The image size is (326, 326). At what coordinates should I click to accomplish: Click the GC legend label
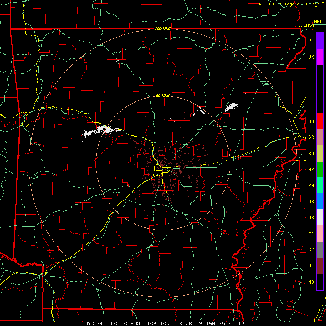(x=311, y=250)
